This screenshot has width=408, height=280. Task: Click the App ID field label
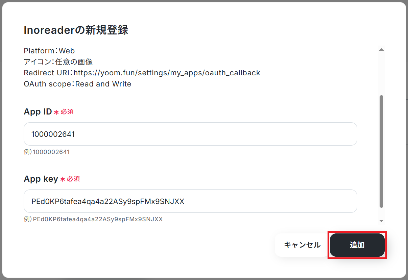click(x=38, y=112)
